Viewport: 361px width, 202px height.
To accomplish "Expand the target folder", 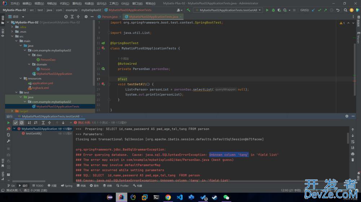I will coord(12,111).
